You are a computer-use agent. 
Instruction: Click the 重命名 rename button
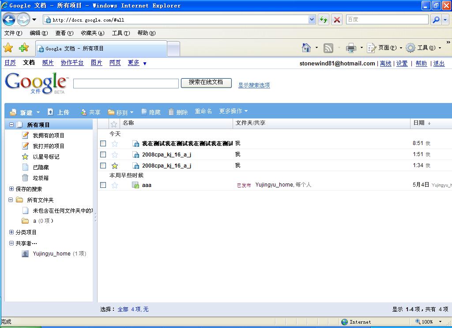click(x=203, y=111)
